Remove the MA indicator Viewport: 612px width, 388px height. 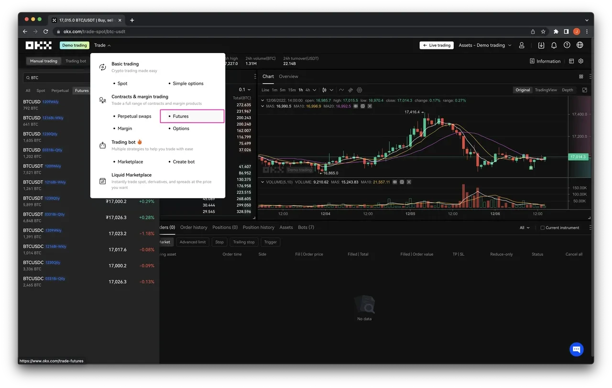pos(370,106)
